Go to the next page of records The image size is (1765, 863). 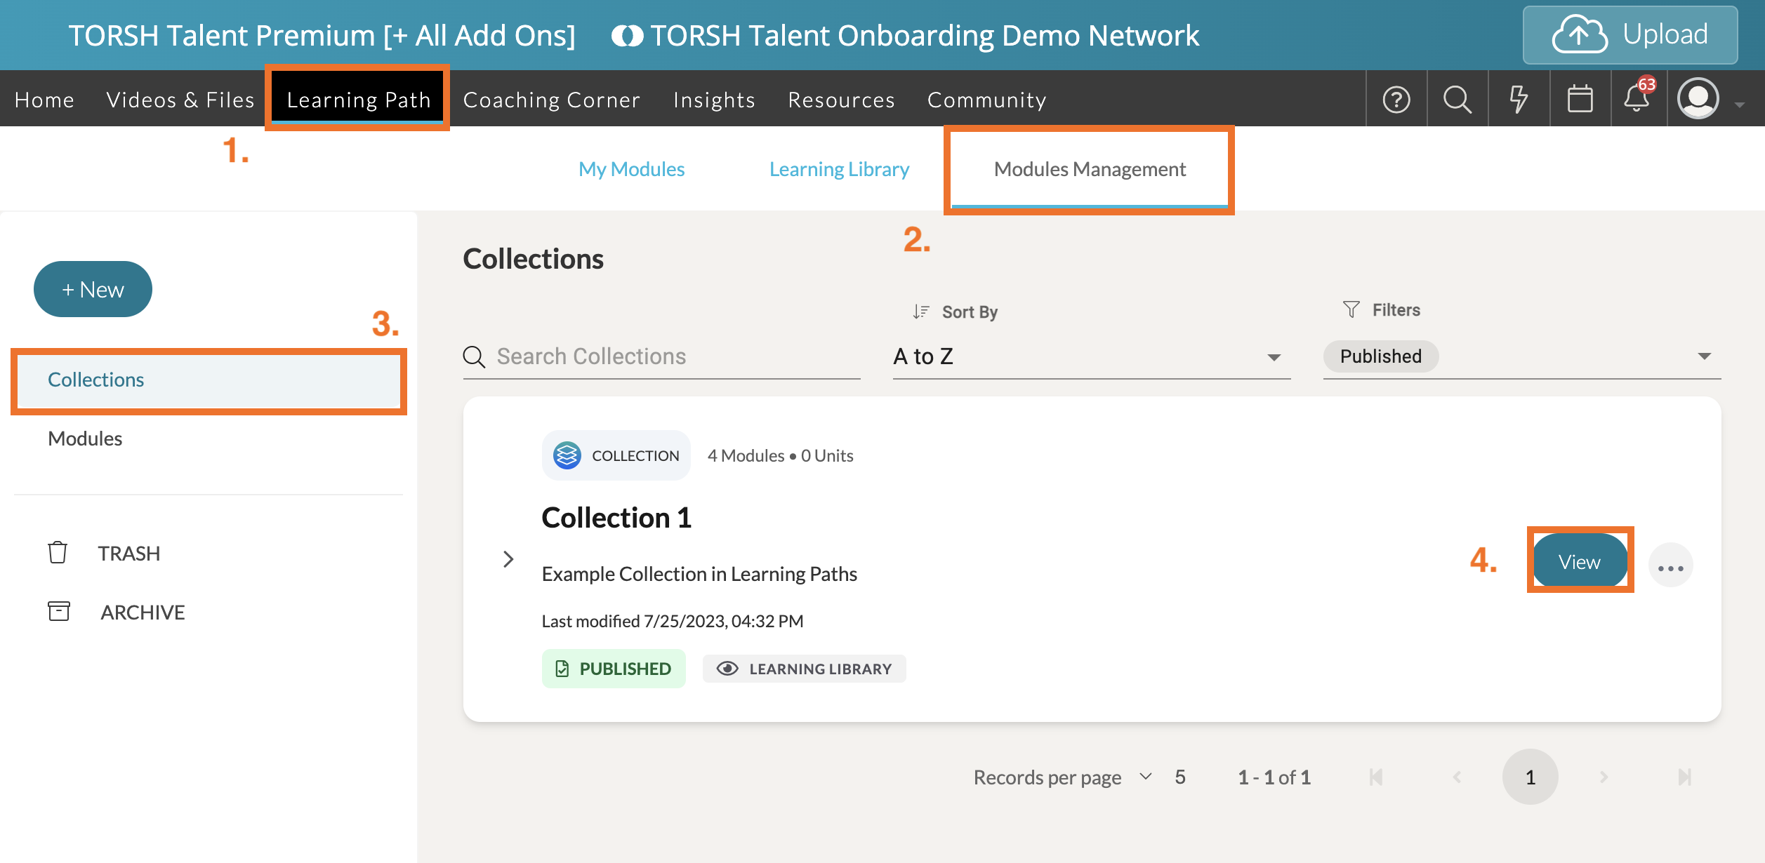(1604, 777)
